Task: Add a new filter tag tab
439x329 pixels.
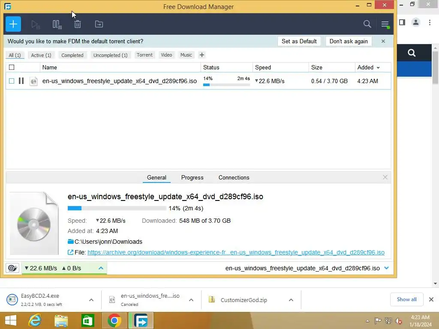Action: point(201,55)
